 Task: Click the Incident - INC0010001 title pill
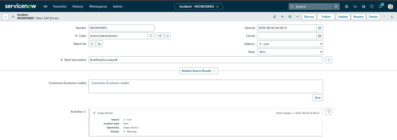tap(198, 7)
